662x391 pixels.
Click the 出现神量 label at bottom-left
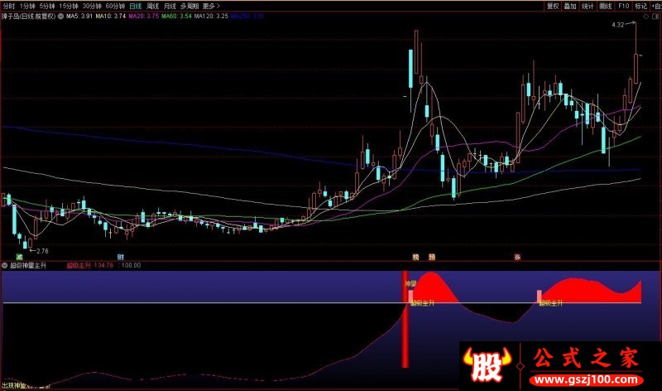tap(14, 385)
